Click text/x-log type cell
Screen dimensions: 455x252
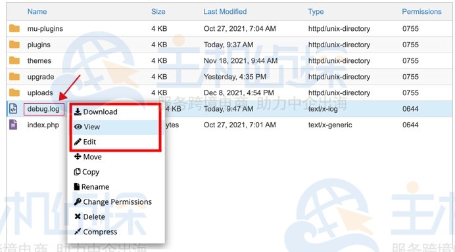coord(323,109)
